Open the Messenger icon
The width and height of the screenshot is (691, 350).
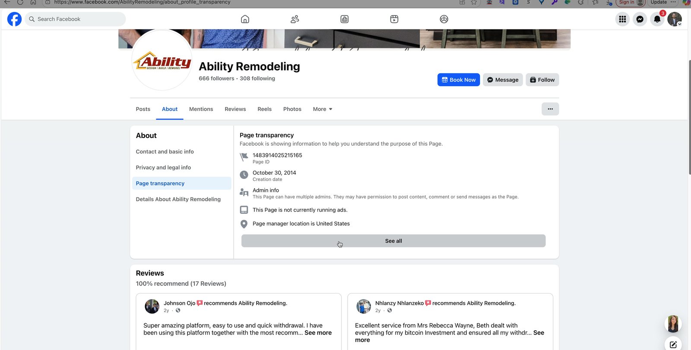point(640,19)
